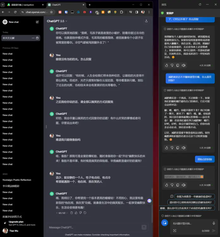220x237 pixels.
Task: Regenerate the last ChatGPT response
Action: click(85, 213)
